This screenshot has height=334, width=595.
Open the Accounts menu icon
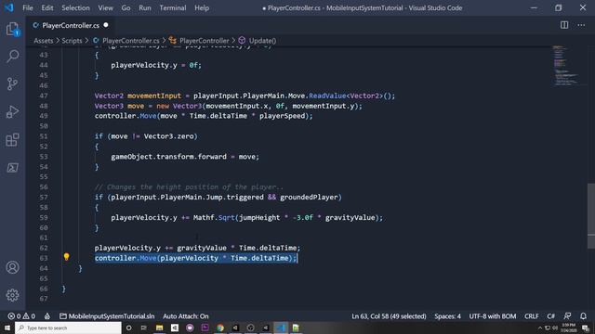pos(12,267)
